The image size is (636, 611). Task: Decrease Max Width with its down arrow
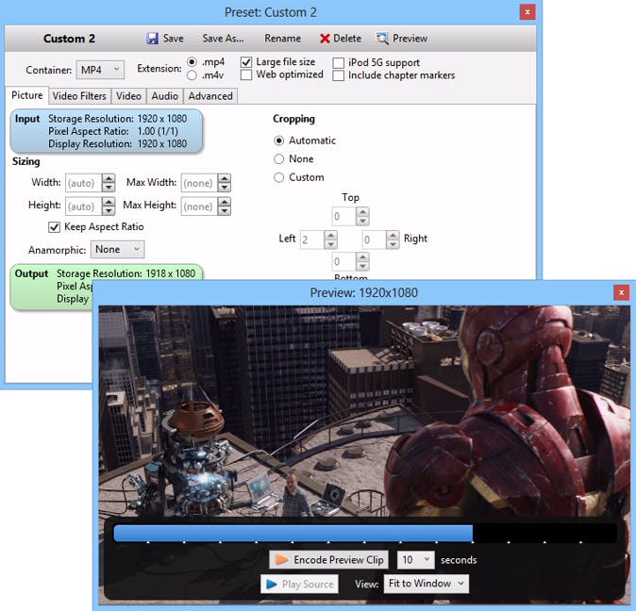click(x=225, y=188)
